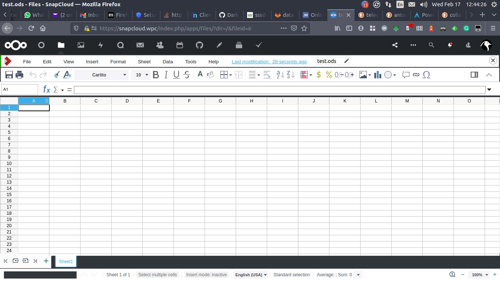
Task: Click the Last modification link
Action: (x=269, y=61)
